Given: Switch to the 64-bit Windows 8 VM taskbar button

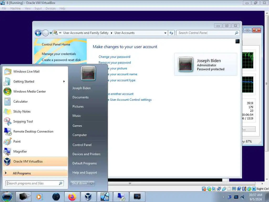Looking at the screenshot, I should (105, 197).
